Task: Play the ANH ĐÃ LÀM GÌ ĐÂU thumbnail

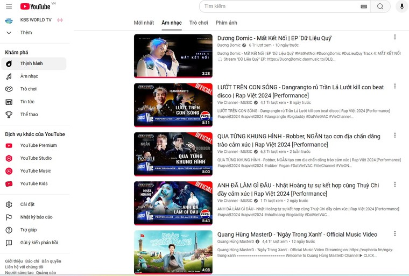Action: (173, 203)
